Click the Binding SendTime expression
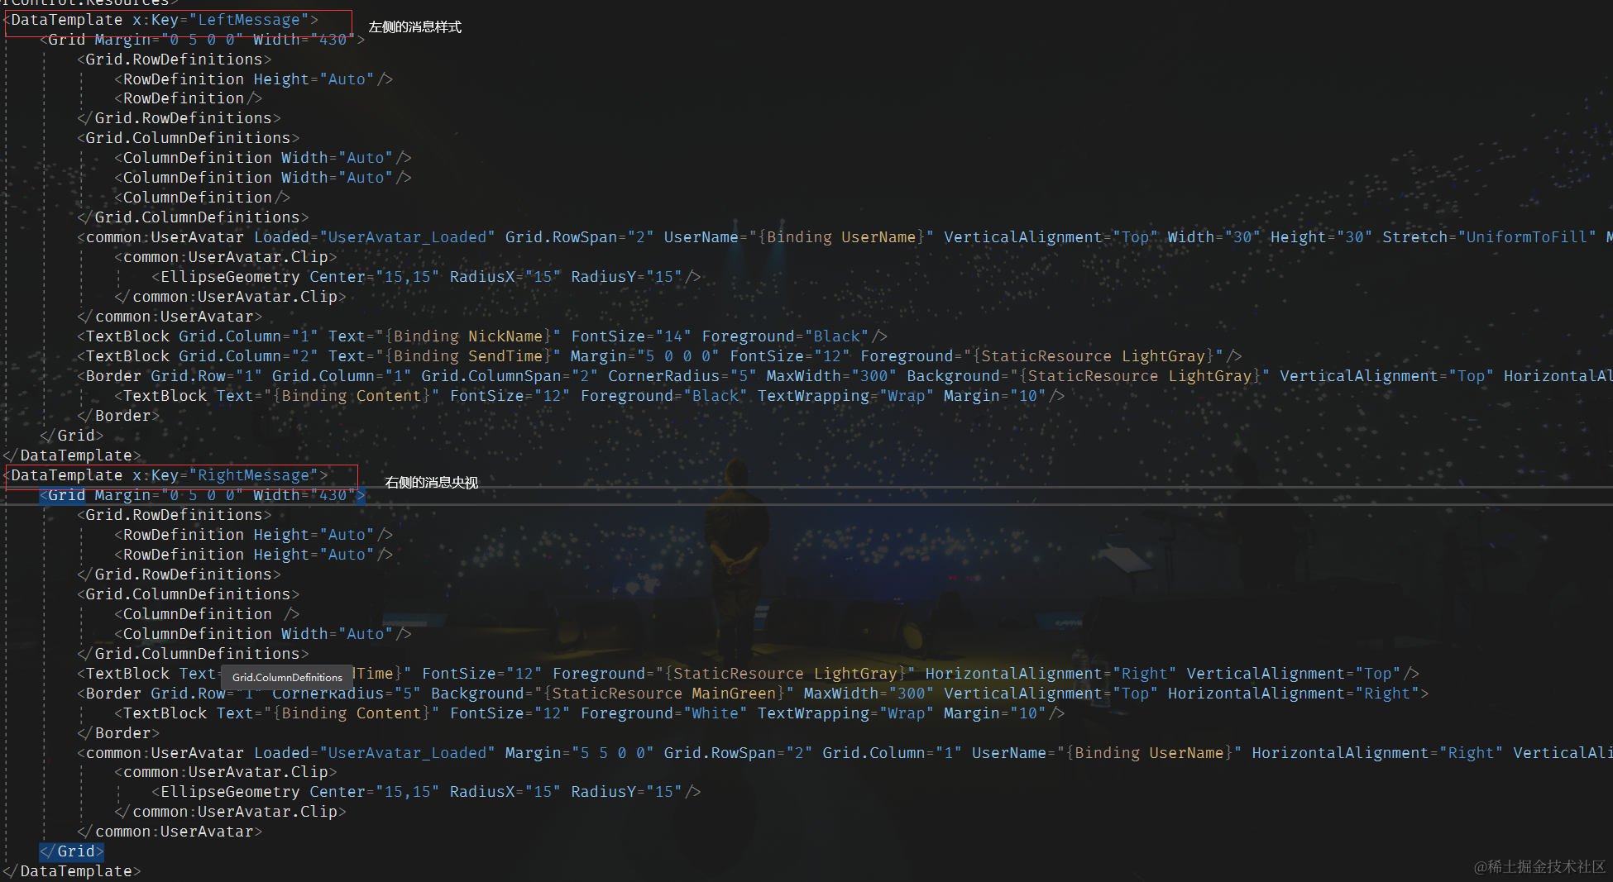The width and height of the screenshot is (1613, 882). 468,356
